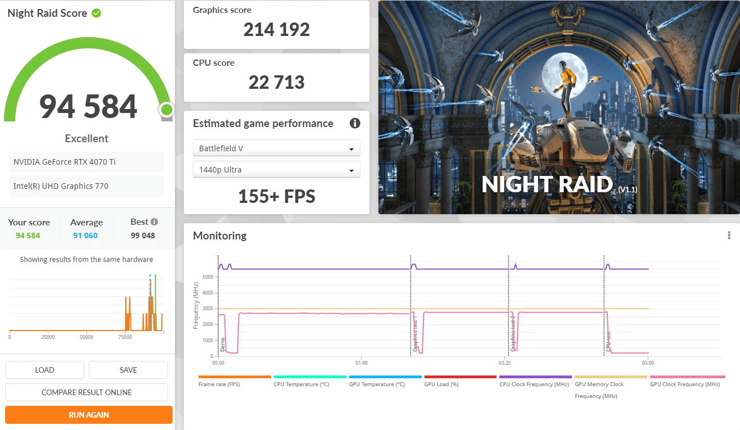The height and width of the screenshot is (430, 740).
Task: Open the Battlefield V game dropdown
Action: coord(277,148)
